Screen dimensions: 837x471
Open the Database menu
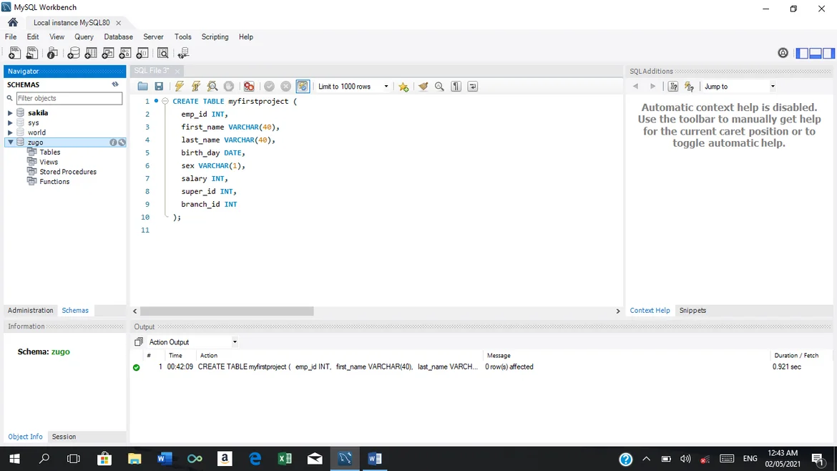118,37
